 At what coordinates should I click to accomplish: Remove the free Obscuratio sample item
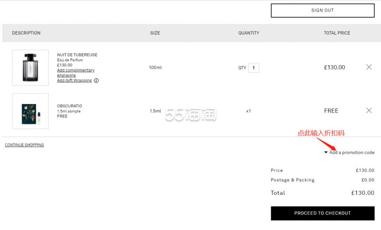pyautogui.click(x=369, y=110)
